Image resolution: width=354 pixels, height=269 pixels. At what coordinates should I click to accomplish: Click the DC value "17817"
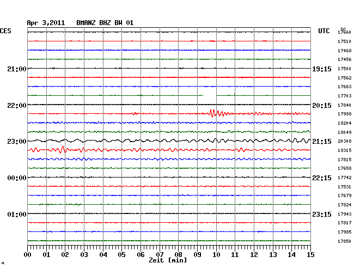tap(345, 223)
